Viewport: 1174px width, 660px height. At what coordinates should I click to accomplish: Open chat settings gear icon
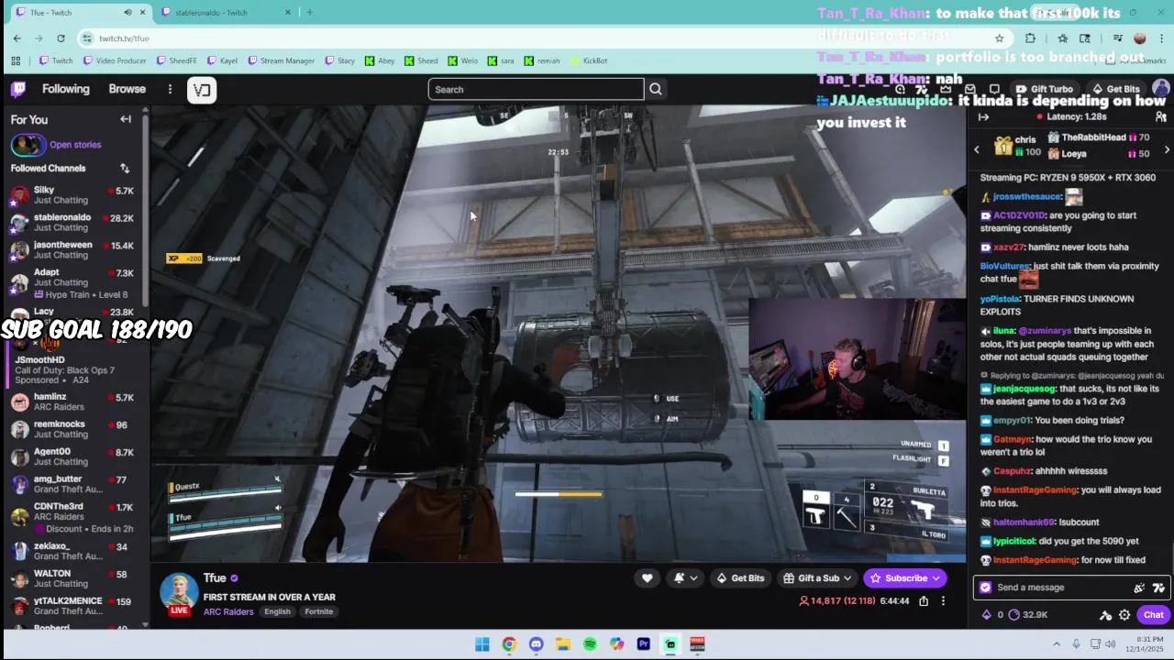(x=1124, y=615)
